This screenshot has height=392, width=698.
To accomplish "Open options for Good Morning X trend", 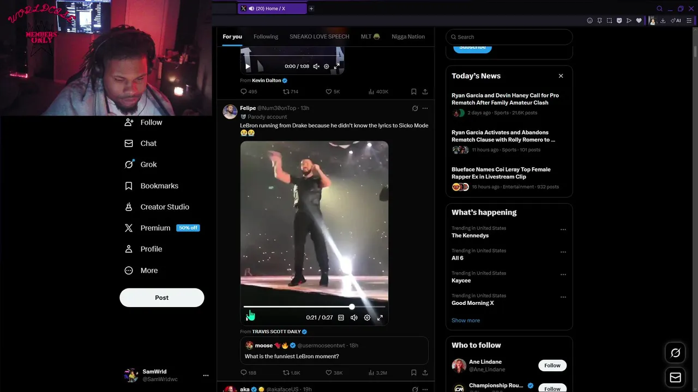I will 563,297.
